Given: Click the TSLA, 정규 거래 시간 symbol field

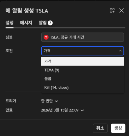Looking at the screenshot, I should 82,37.
